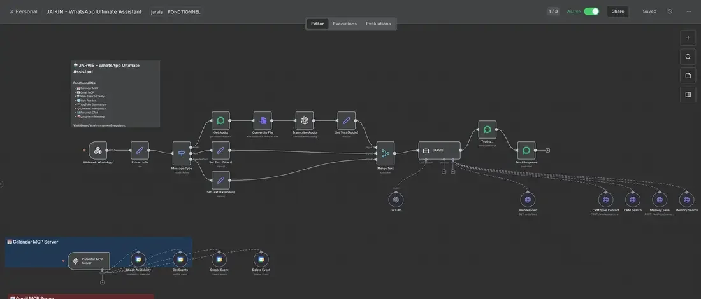Open the Create Event calendar node
The image size is (701, 299).
[x=219, y=260]
